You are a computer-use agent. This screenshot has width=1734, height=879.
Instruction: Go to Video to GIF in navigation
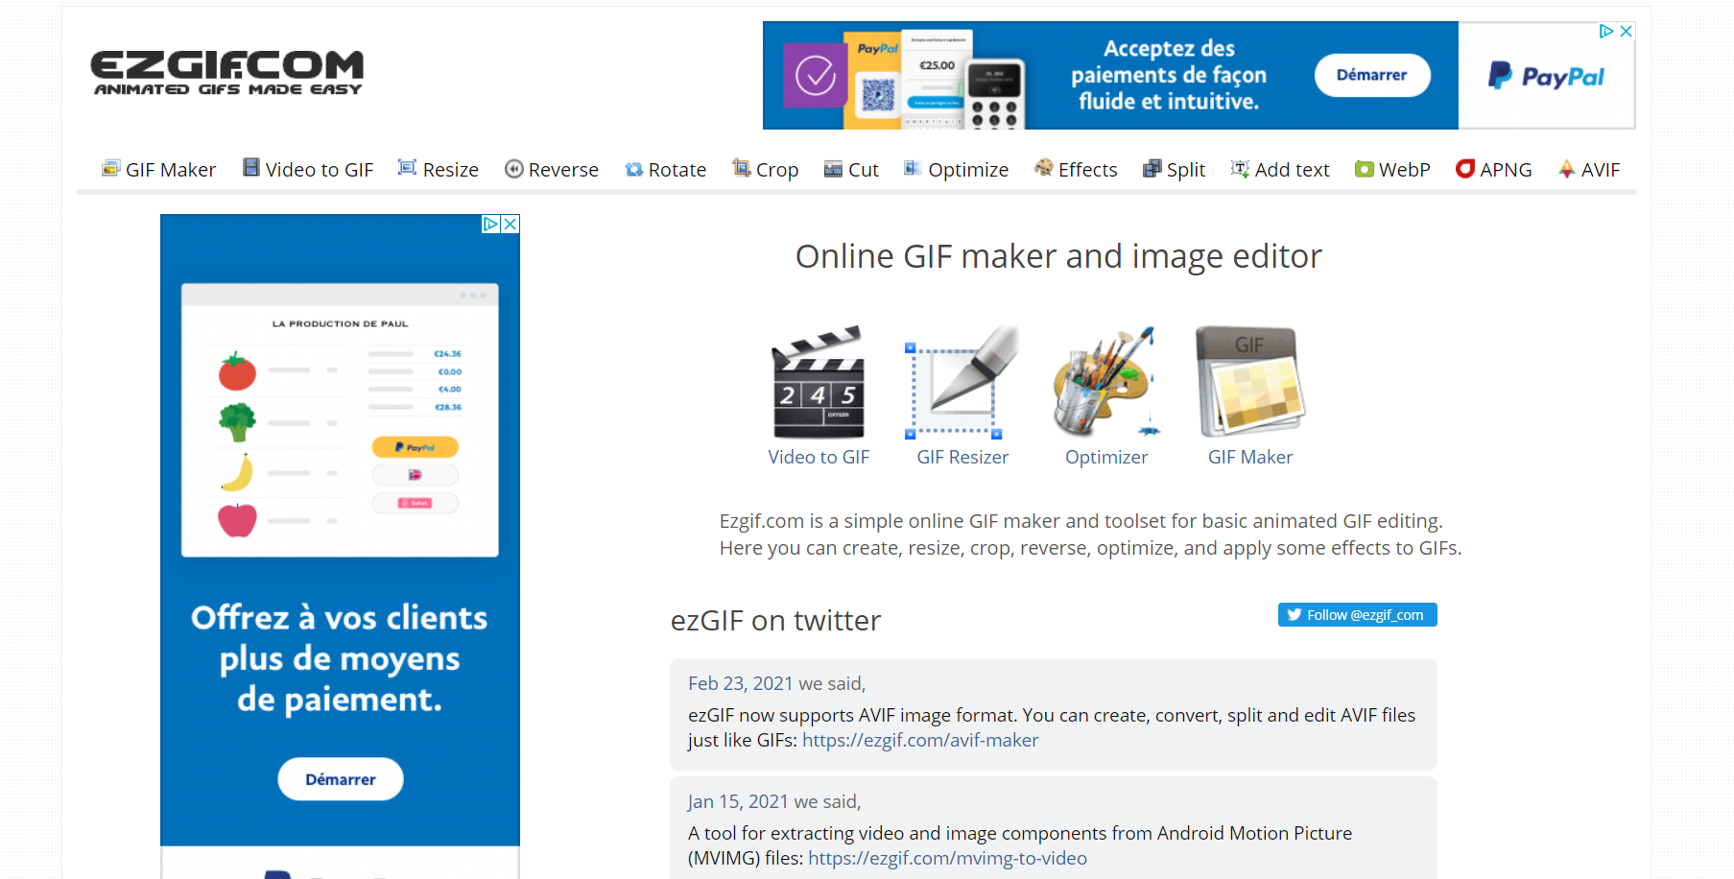tap(308, 170)
